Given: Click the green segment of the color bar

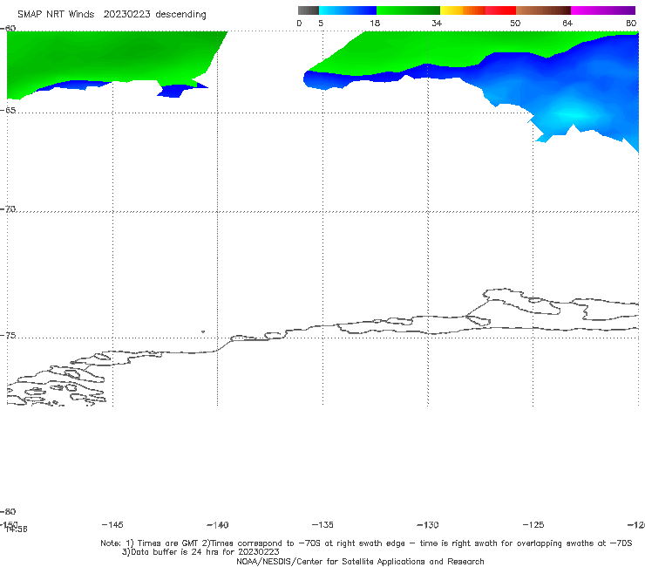Looking at the screenshot, I should coord(408,10).
